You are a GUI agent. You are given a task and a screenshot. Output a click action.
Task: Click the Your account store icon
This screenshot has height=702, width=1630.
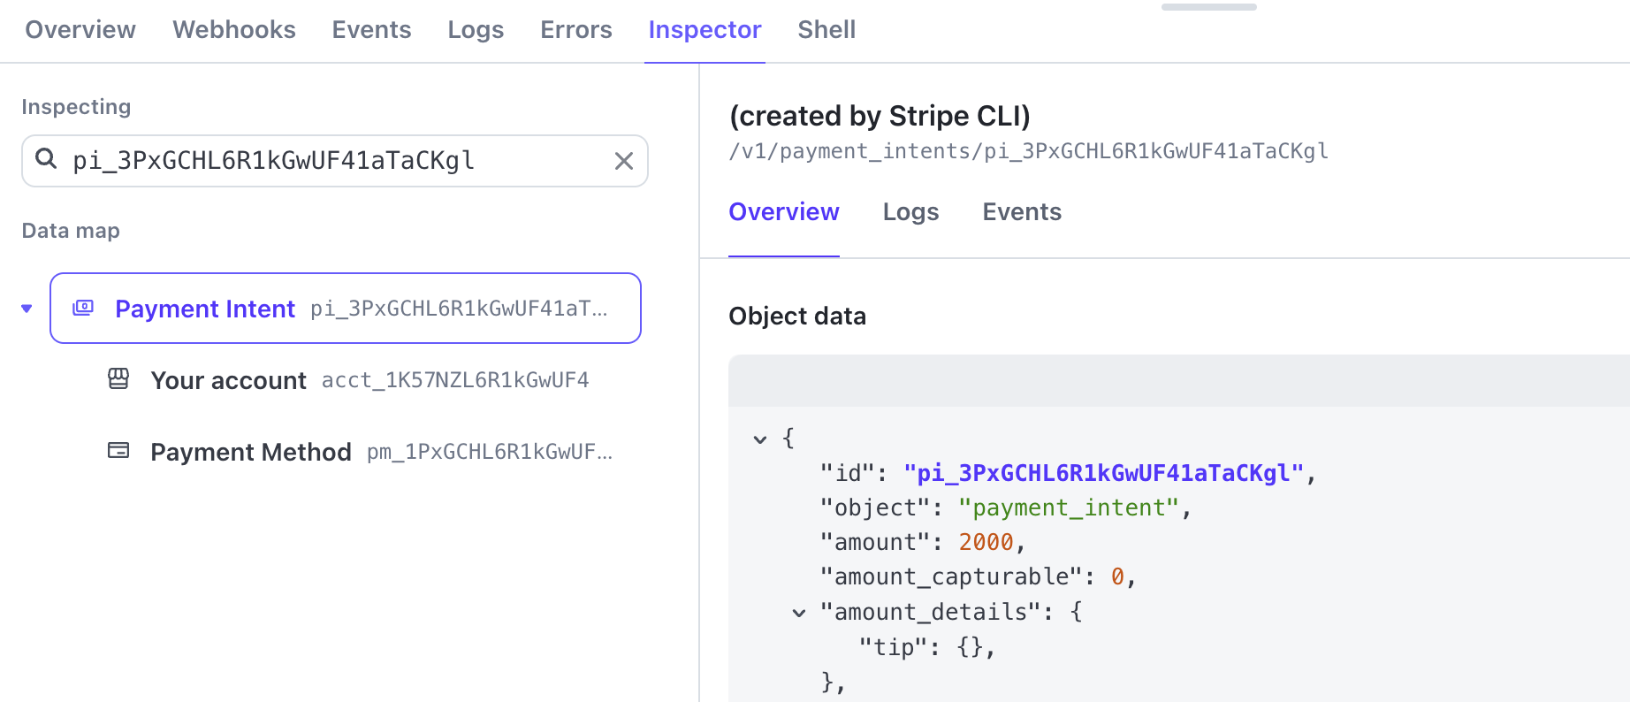click(118, 379)
